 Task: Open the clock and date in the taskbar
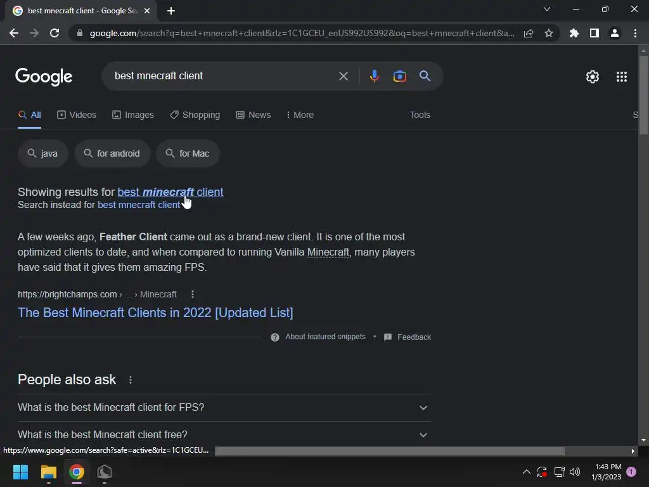tap(607, 472)
